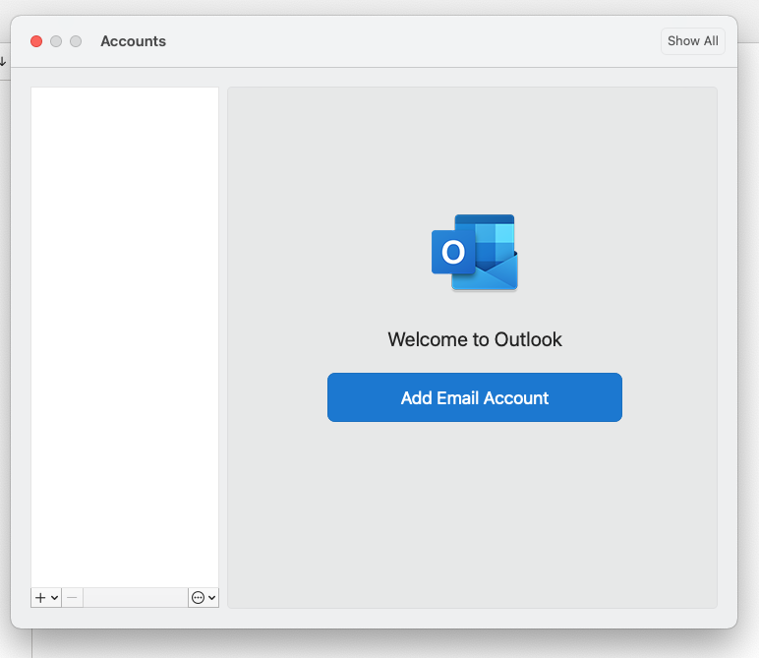Click the zoom button of Accounts window
Screen dimensions: 759x658
pos(76,41)
